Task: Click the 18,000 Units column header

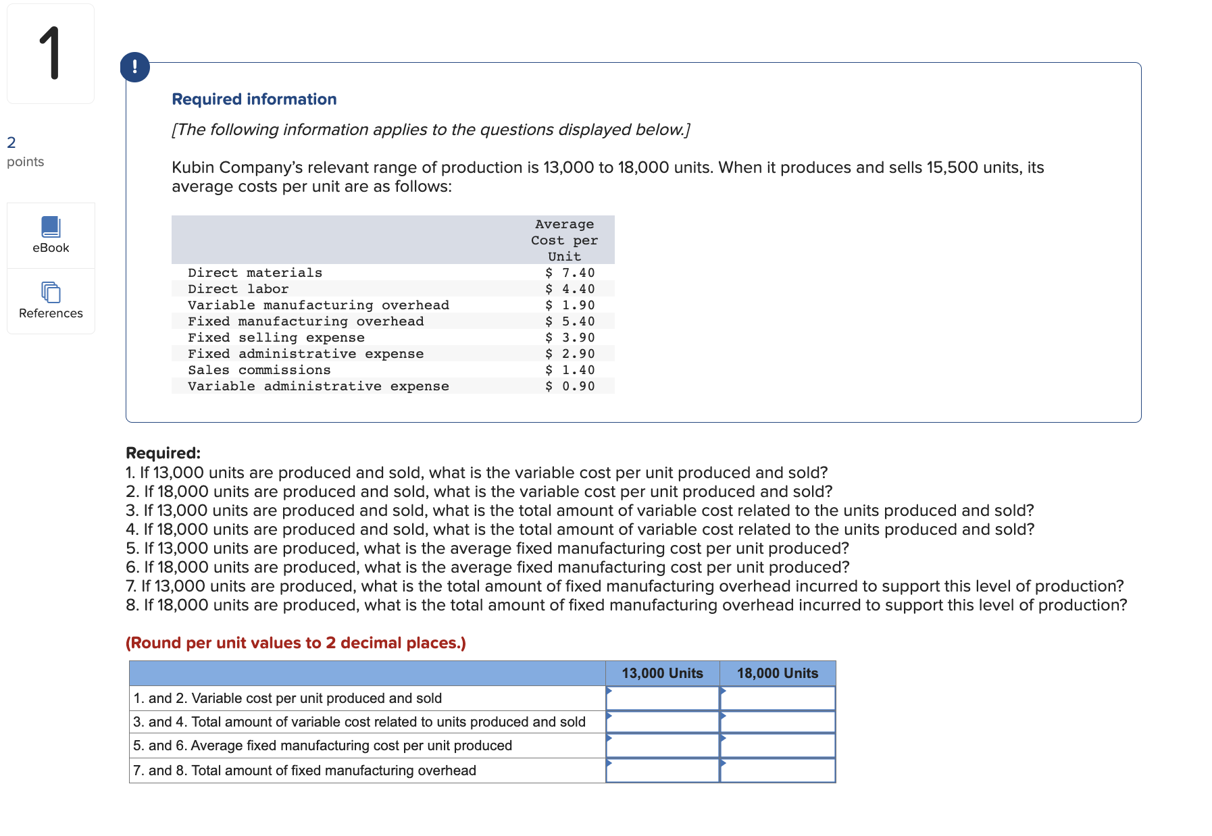Action: (x=778, y=673)
